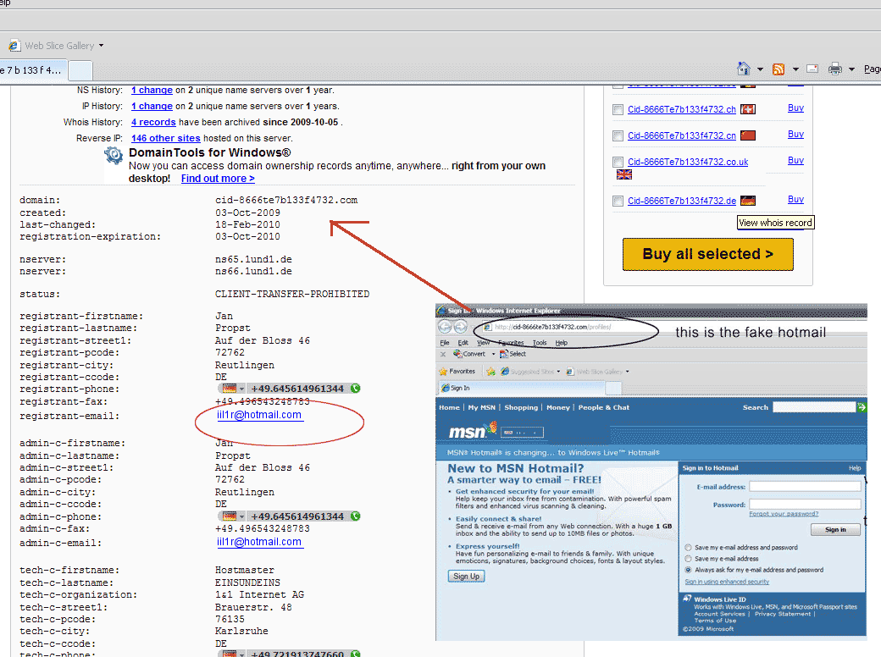Open the '4 records' Whois History link
Screen dimensions: 881x657
[x=153, y=122]
